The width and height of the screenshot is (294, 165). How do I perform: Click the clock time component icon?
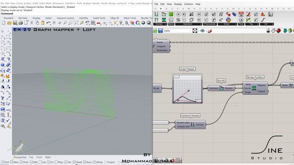click(241, 20)
